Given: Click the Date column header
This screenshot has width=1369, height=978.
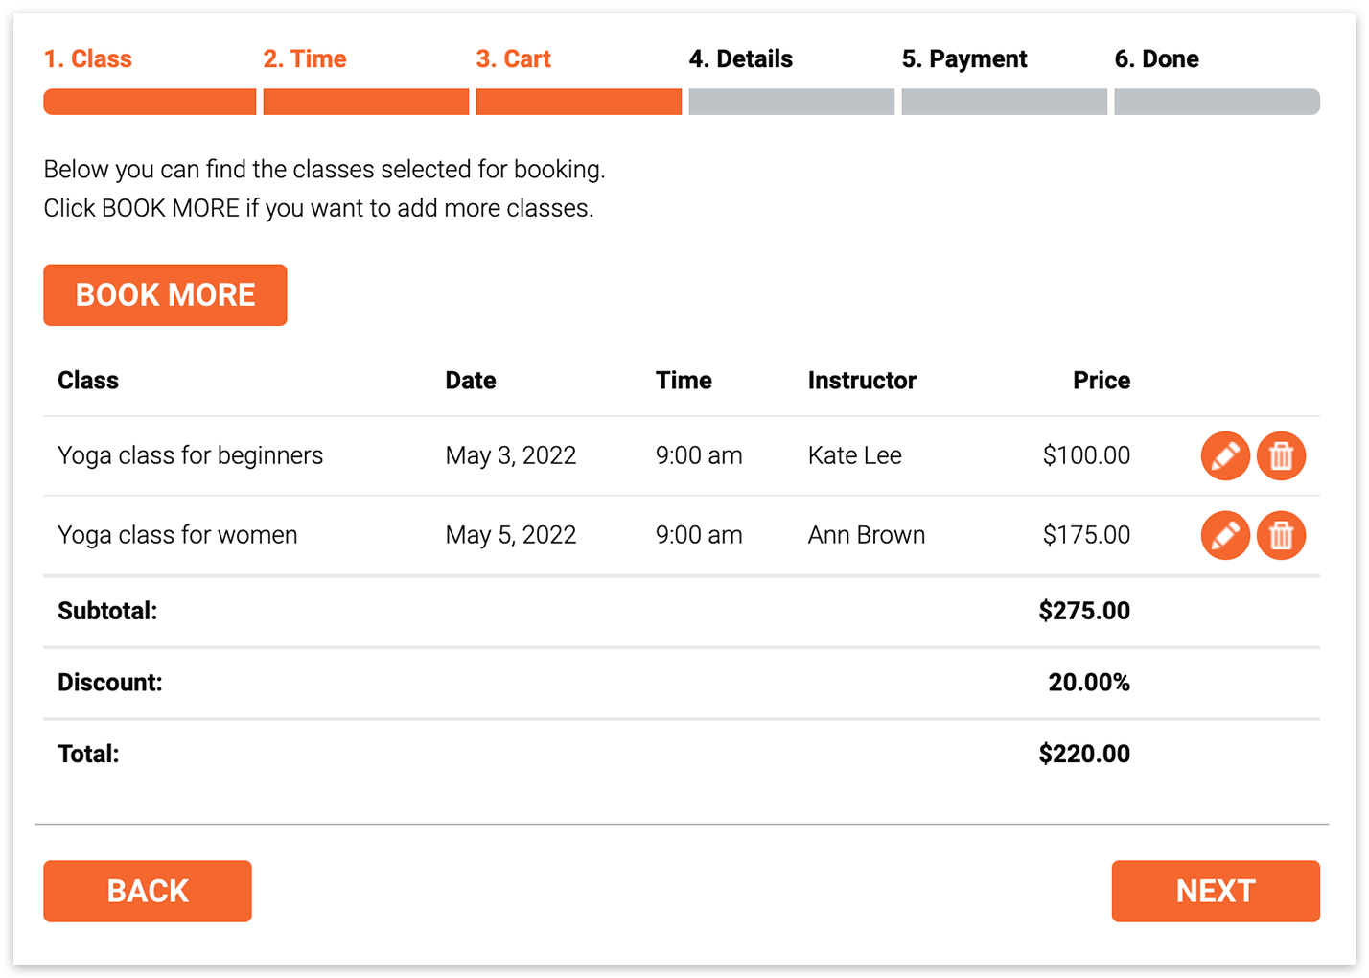Looking at the screenshot, I should 471,381.
